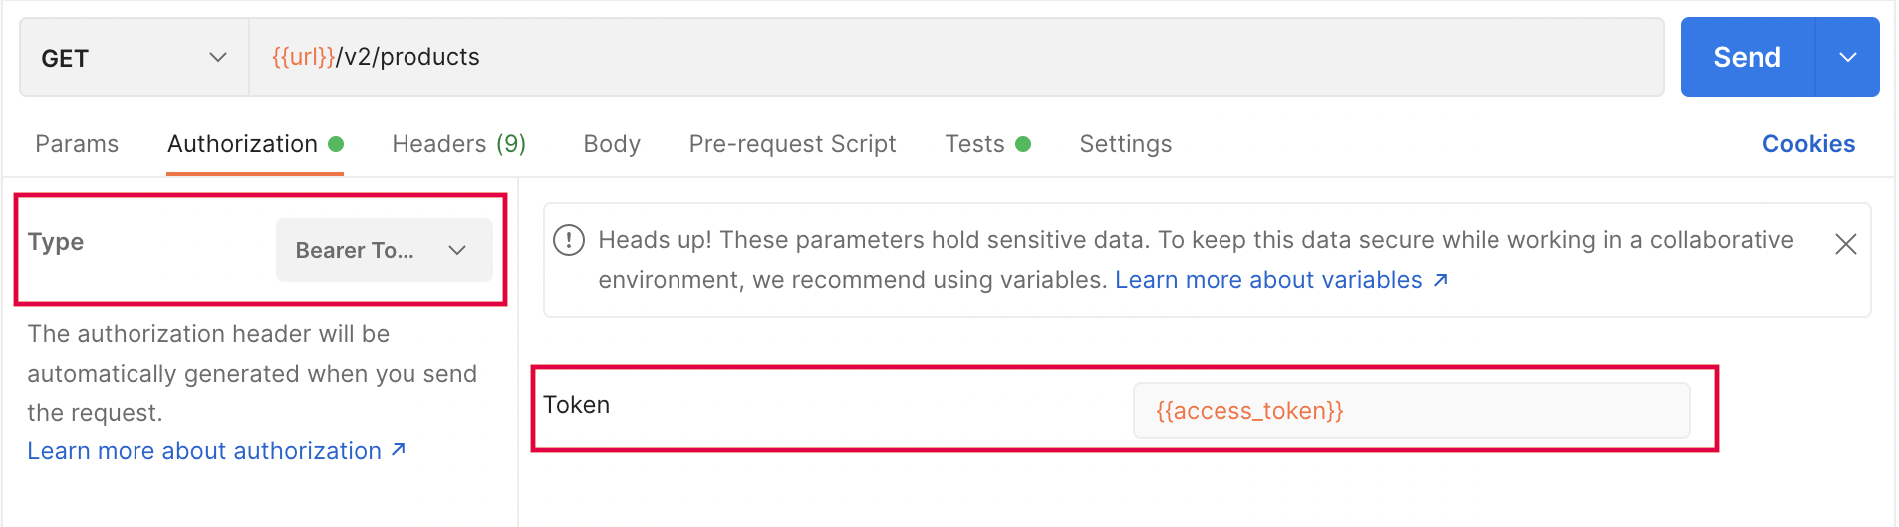
Task: Follow the Learn more about variables link
Action: pos(1268,280)
